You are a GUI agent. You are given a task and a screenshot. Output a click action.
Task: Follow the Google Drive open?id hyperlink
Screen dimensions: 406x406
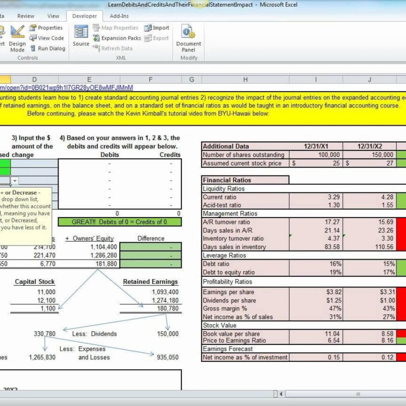67,88
